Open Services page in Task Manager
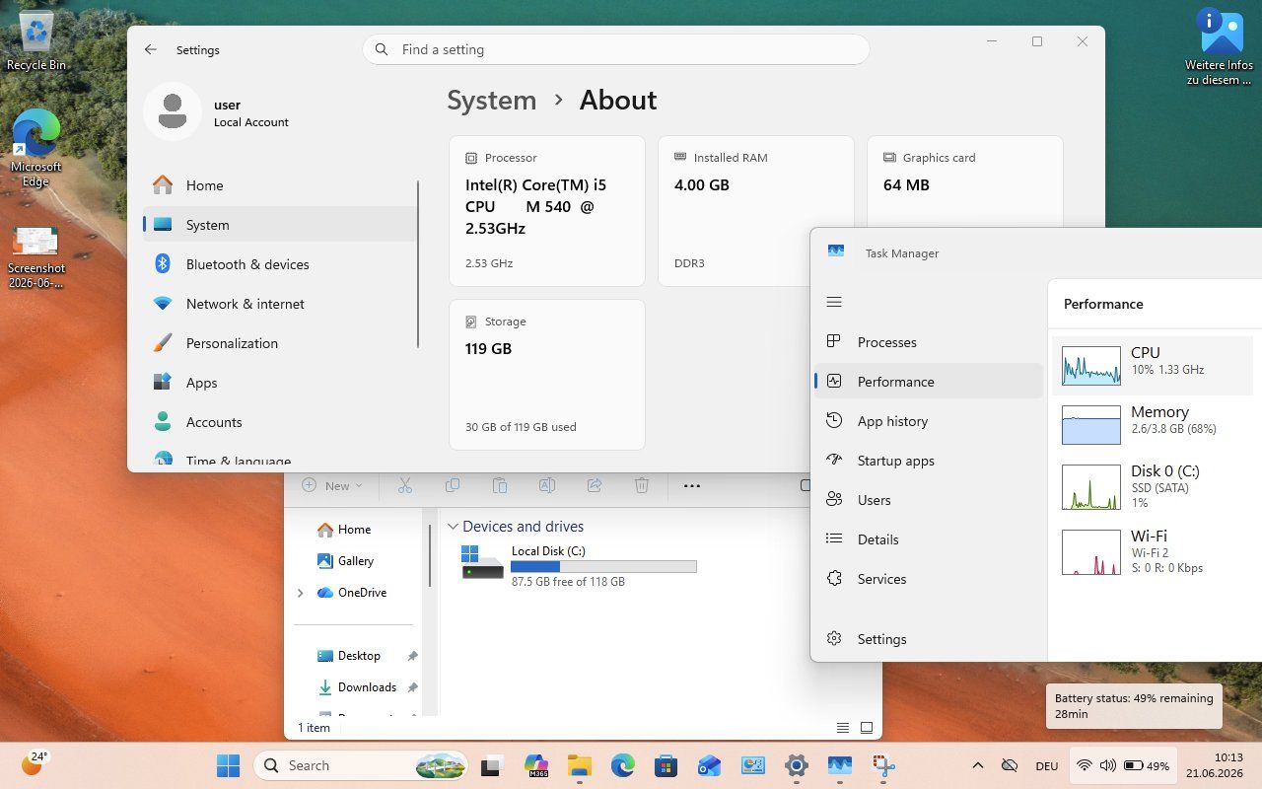Viewport: 1262px width, 789px height. (929, 579)
